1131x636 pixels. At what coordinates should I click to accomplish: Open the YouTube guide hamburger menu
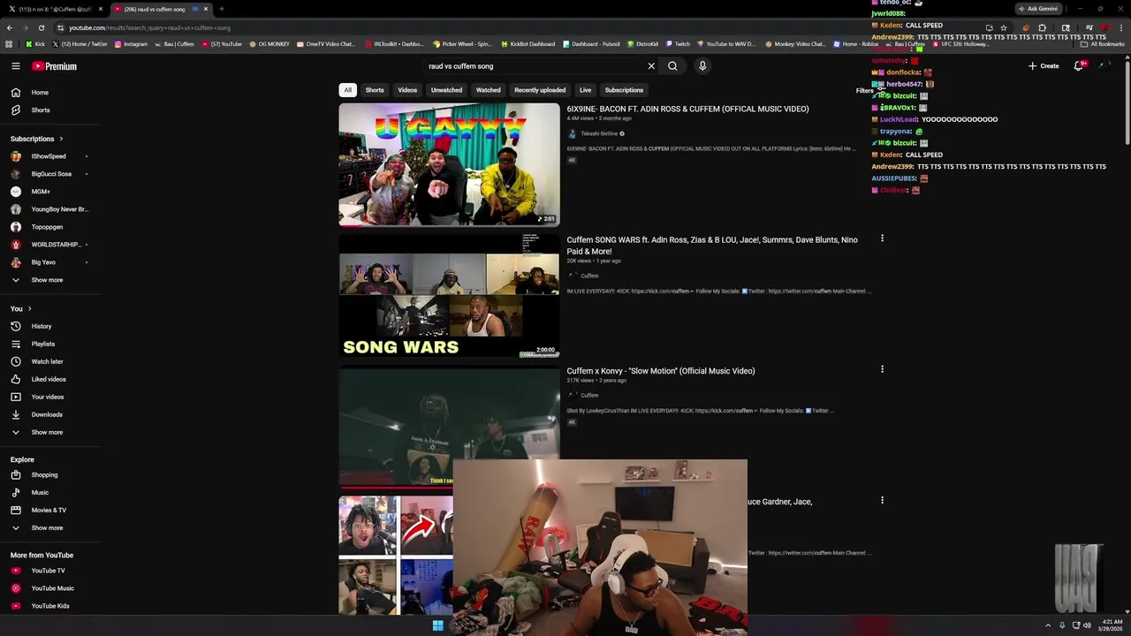point(15,66)
